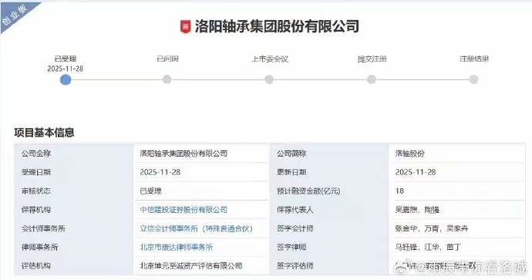Screen dimensions: 532x280
Task: Open 中信建投证券股份有限公司 sponsor link
Action: tap(184, 210)
